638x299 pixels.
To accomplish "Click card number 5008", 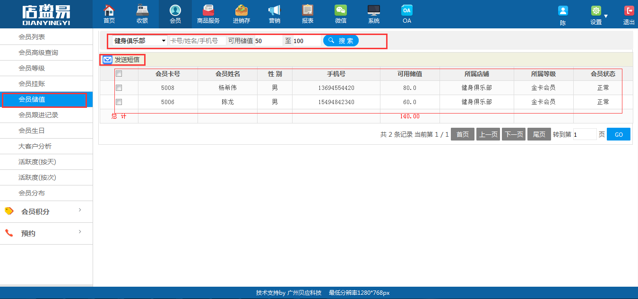I will click(x=168, y=88).
